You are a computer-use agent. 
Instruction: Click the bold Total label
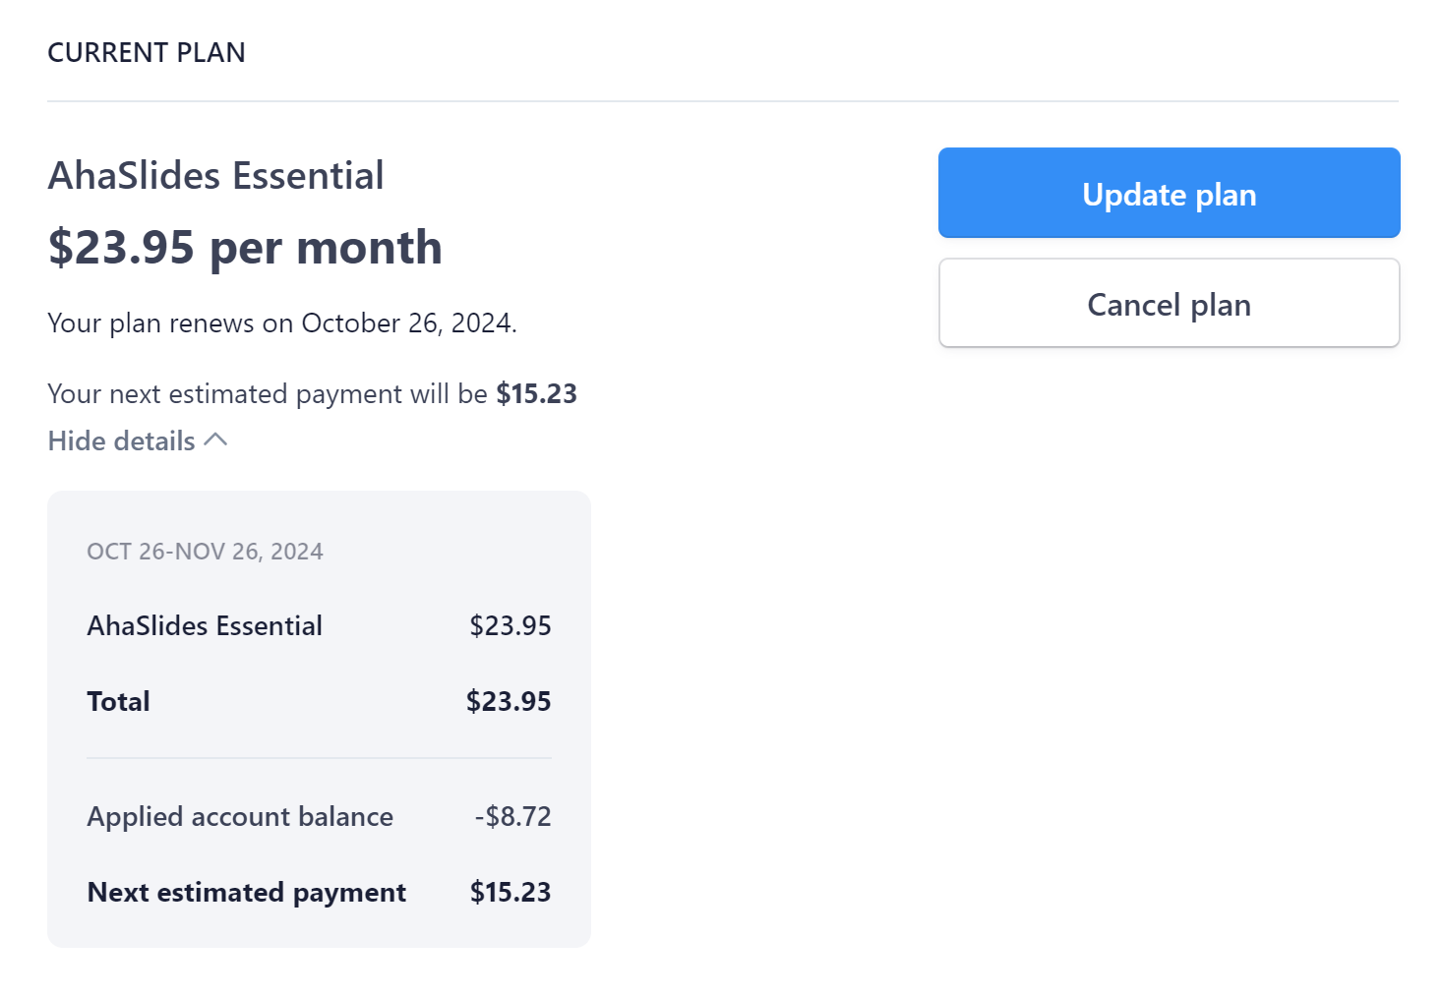[x=118, y=701]
